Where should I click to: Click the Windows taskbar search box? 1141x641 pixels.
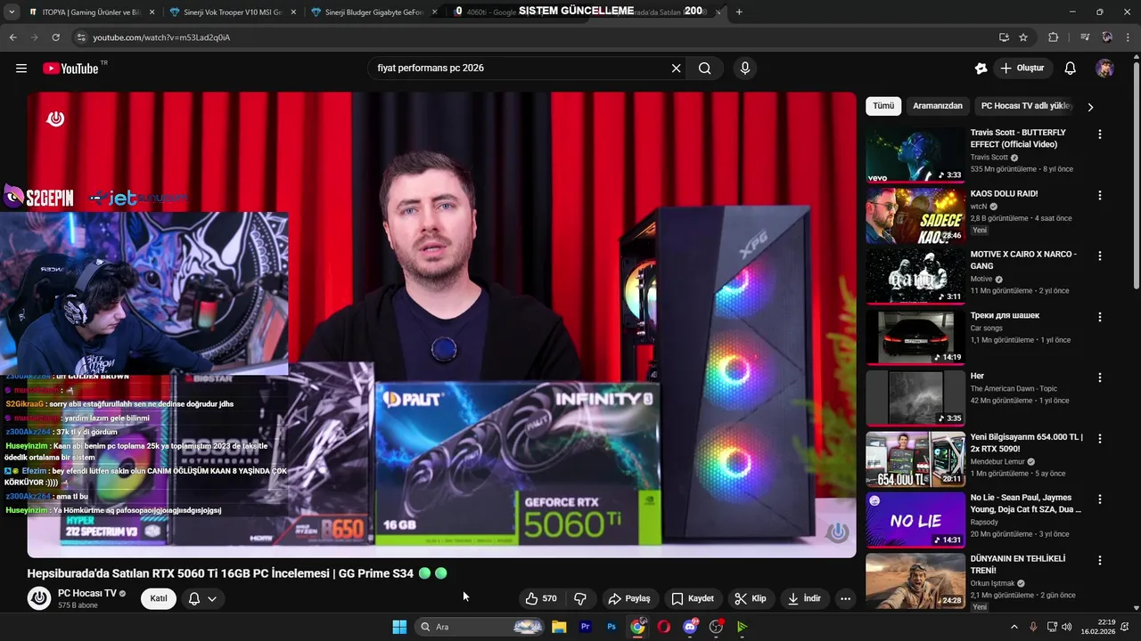[x=480, y=627]
